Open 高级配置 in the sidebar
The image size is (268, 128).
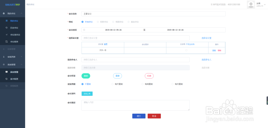pyautogui.click(x=14, y=86)
